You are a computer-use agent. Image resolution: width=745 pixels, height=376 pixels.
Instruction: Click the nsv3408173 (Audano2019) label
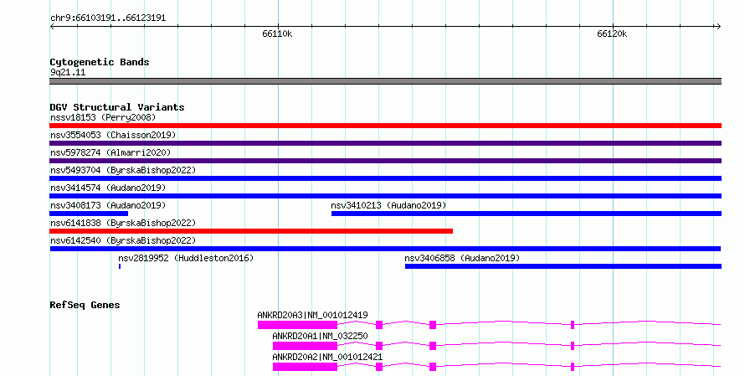pos(108,205)
